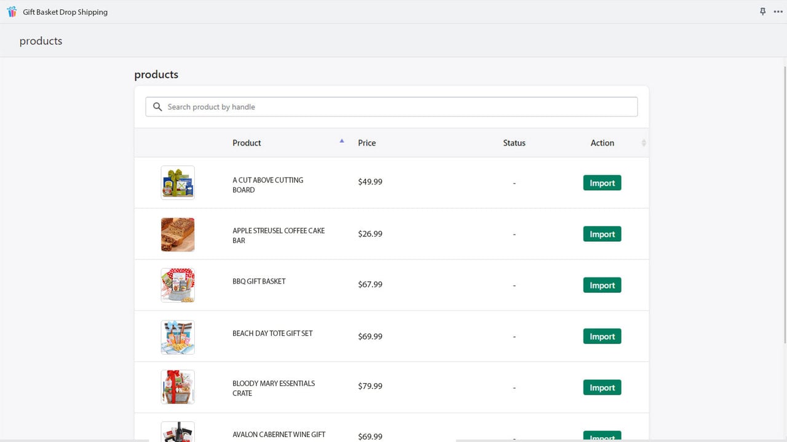Click the $26.99 price

coord(370,234)
